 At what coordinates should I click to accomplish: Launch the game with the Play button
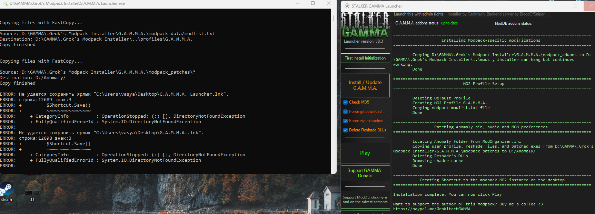(365, 153)
